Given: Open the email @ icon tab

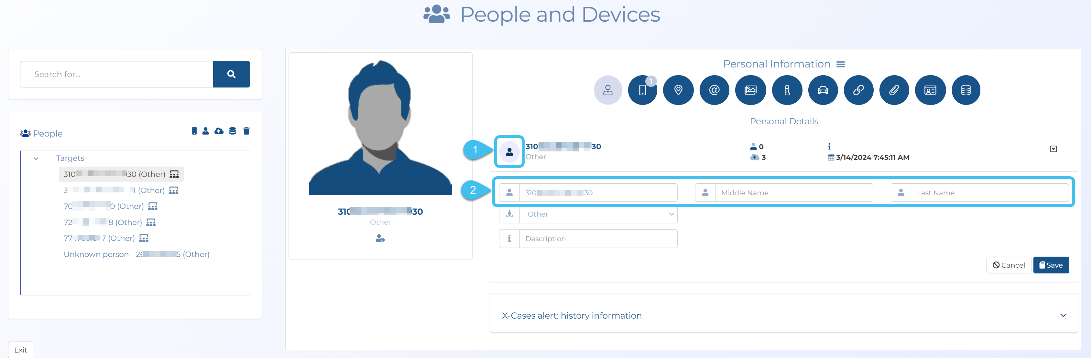Looking at the screenshot, I should click(714, 90).
